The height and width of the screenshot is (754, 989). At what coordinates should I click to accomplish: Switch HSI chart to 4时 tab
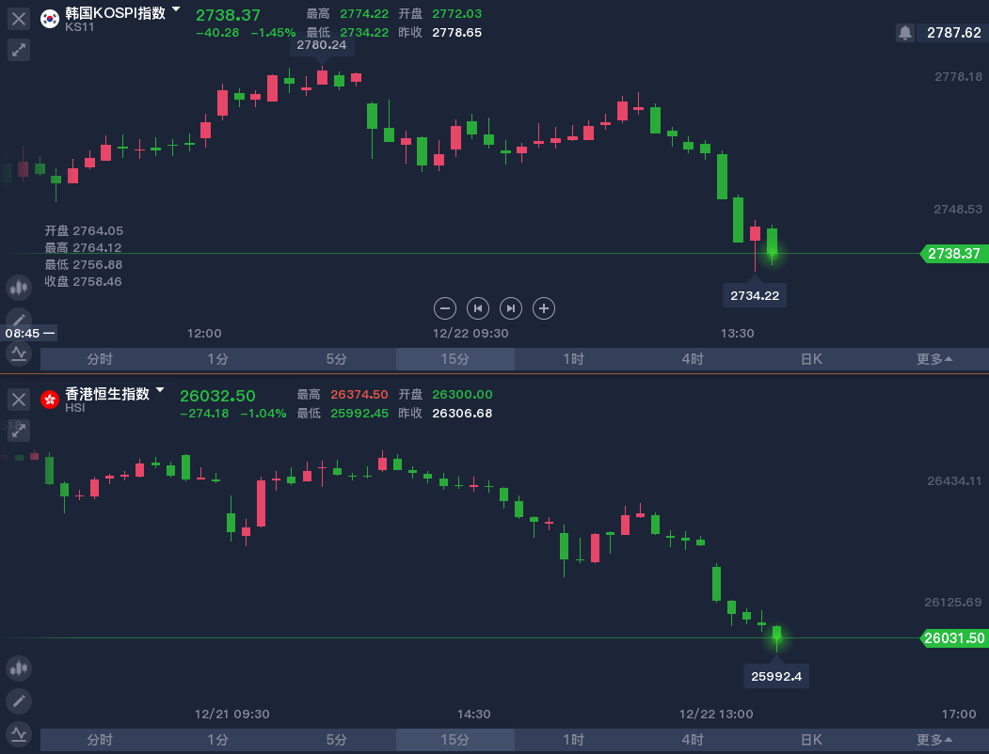coord(693,740)
